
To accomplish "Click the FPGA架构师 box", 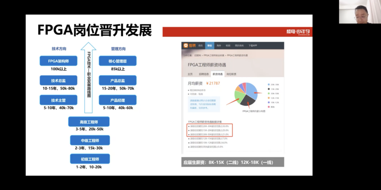I will coord(58,61).
